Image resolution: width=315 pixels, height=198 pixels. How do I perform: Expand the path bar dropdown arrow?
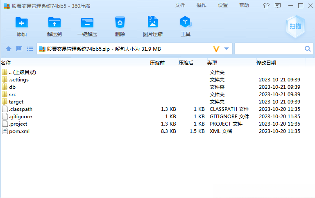coord(227,49)
